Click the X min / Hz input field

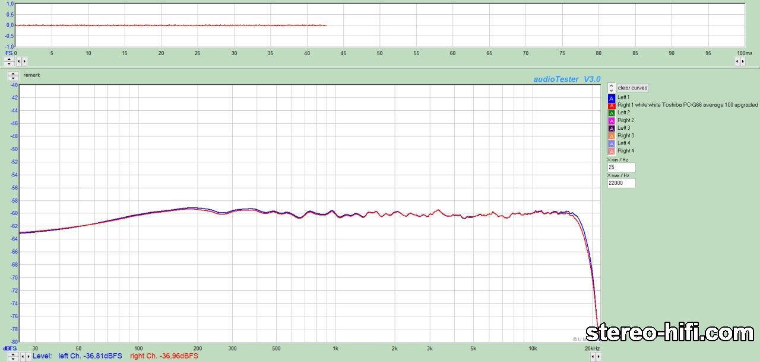621,168
